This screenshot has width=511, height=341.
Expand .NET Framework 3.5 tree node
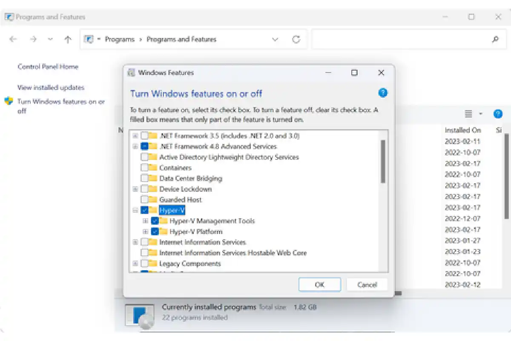point(135,136)
